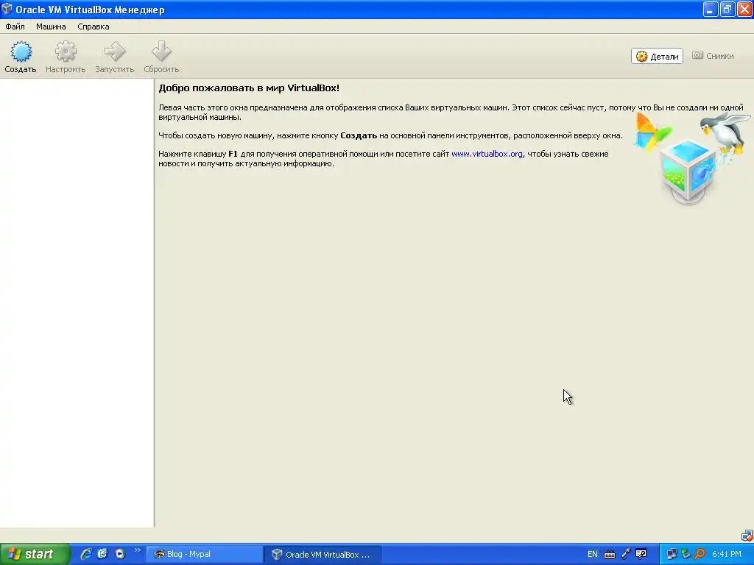The height and width of the screenshot is (565, 754).
Task: Click the network computers tray icon
Action: click(672, 555)
